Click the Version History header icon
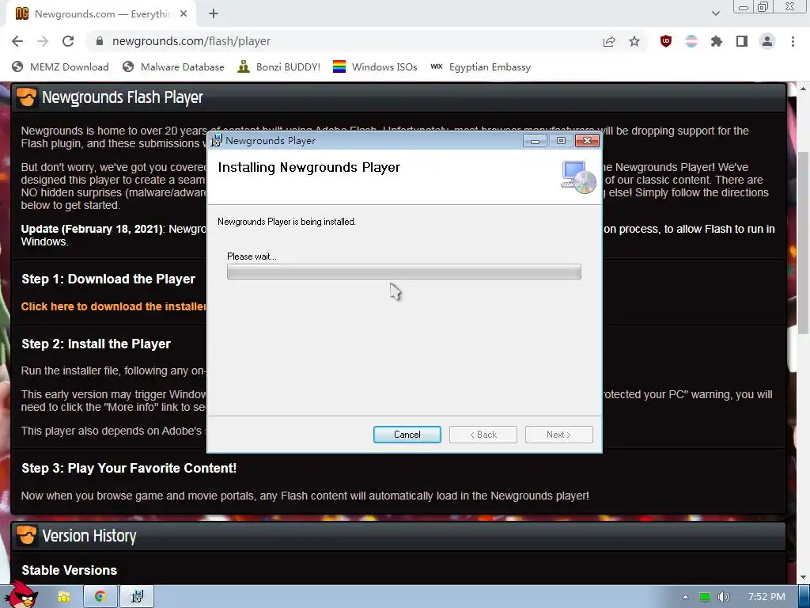Screen dimensions: 810x608 (26, 536)
